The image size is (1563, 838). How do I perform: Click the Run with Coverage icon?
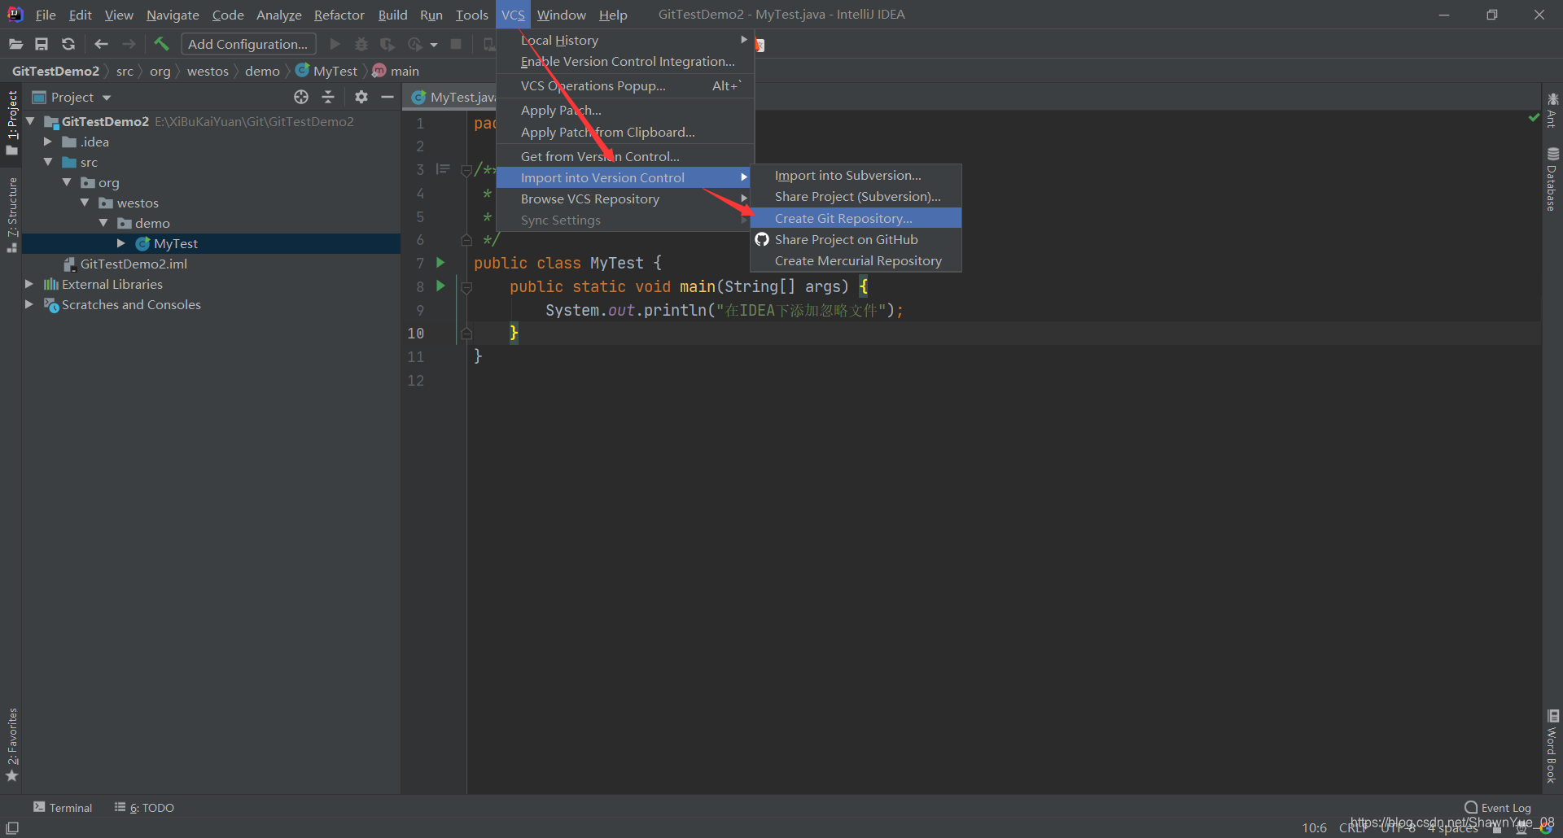(x=387, y=44)
